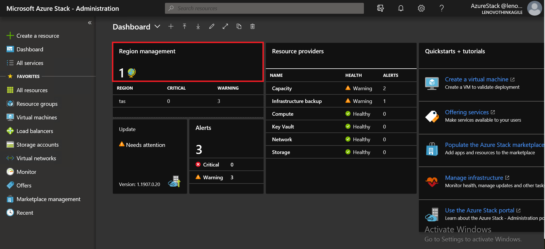Image resolution: width=545 pixels, height=249 pixels.
Task: Open All services in the sidebar
Action: [30, 63]
